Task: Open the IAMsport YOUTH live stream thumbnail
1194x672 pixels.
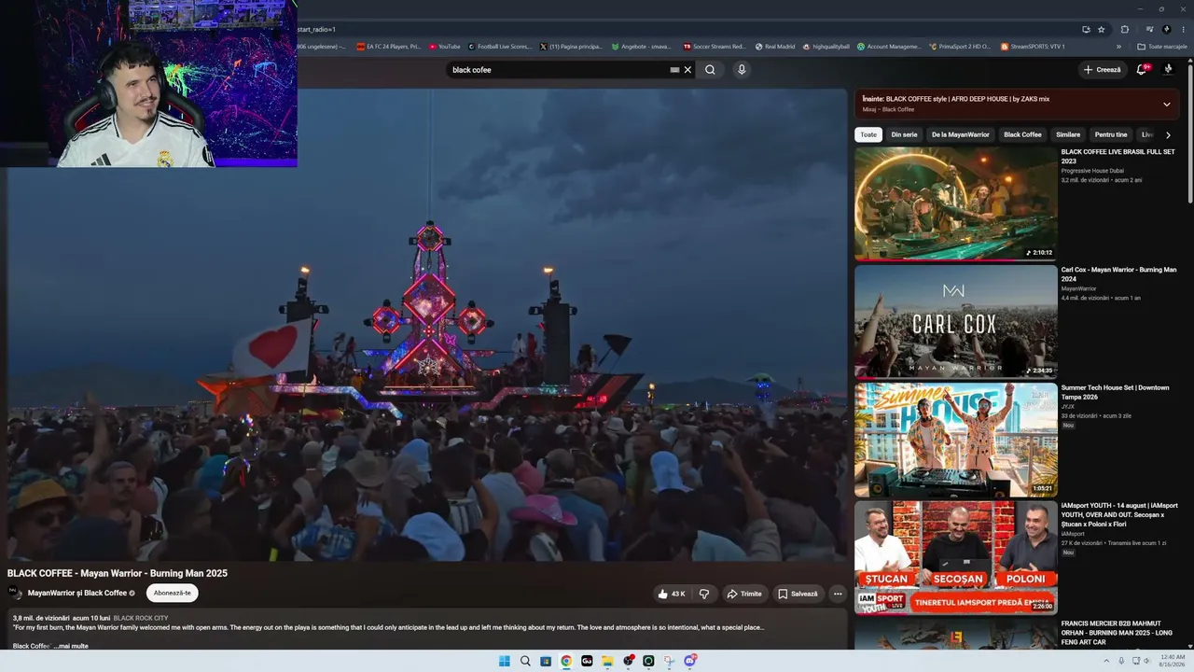Action: point(956,557)
